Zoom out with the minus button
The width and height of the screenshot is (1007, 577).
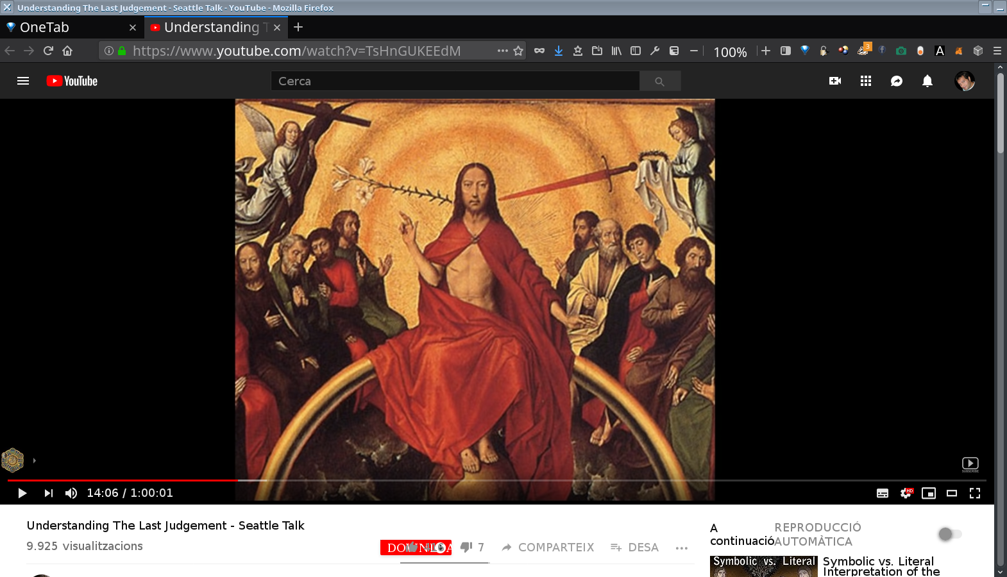[694, 51]
